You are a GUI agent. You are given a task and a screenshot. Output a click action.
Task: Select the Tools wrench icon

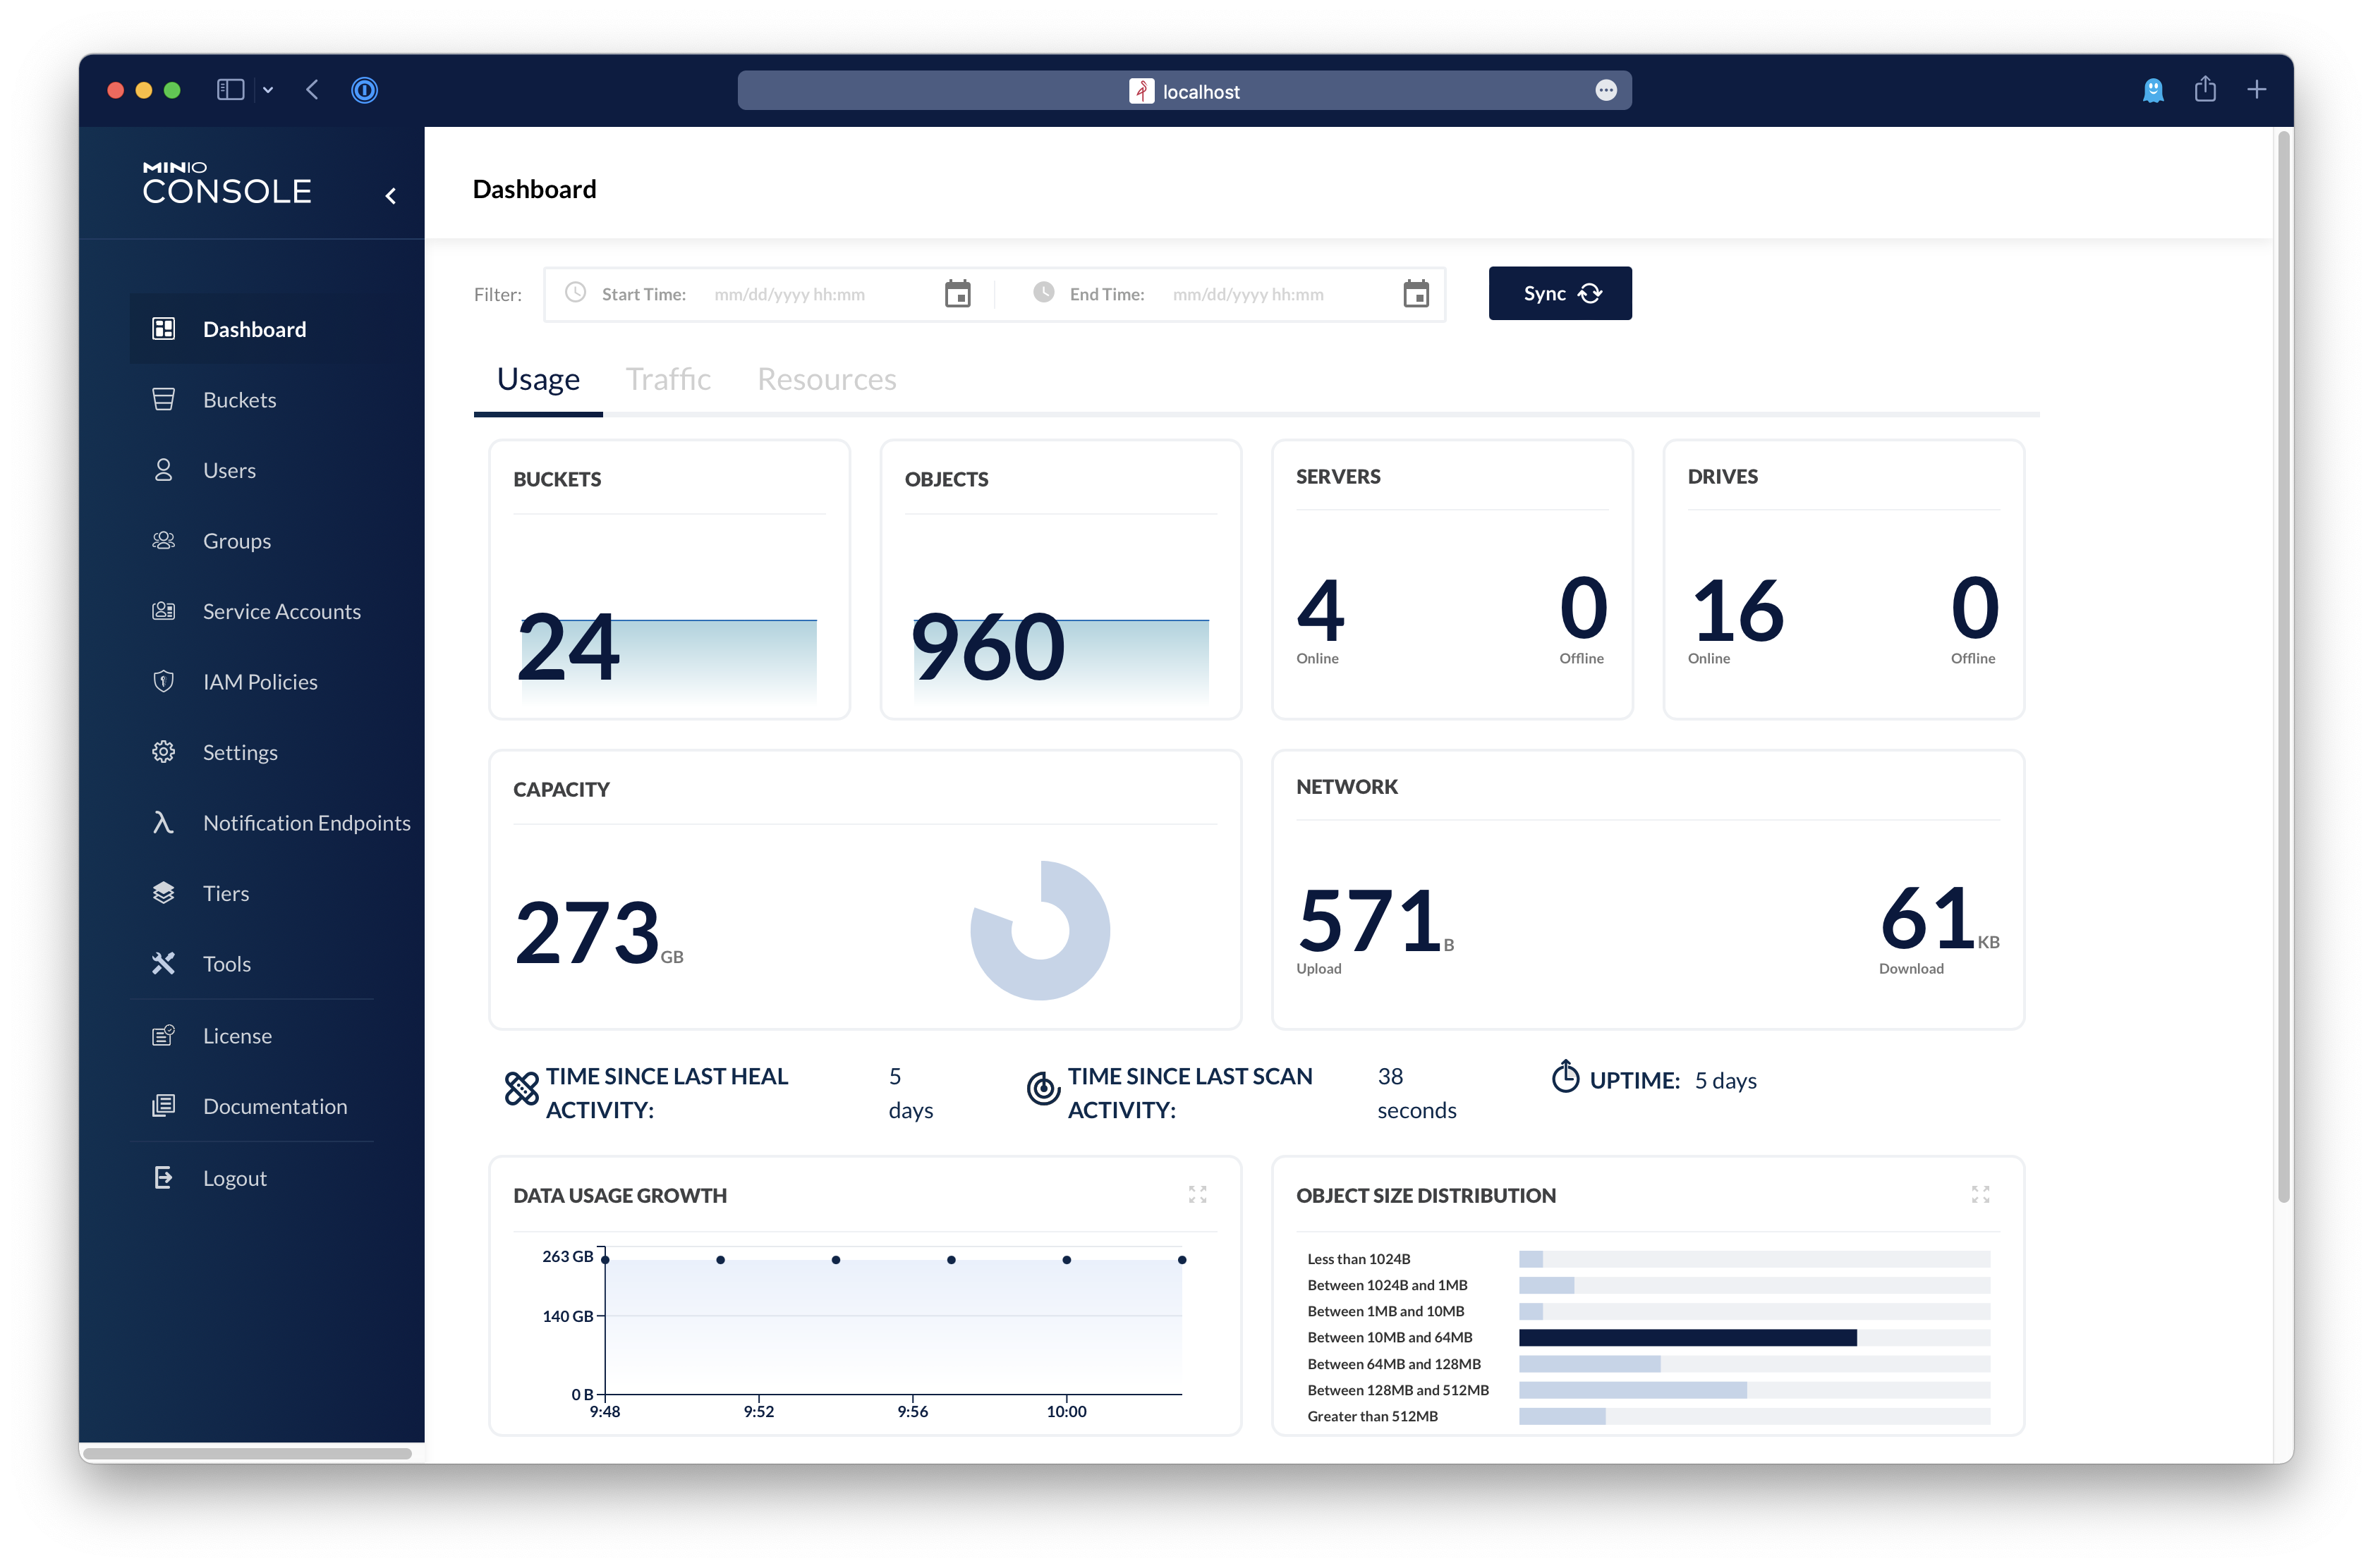(163, 963)
